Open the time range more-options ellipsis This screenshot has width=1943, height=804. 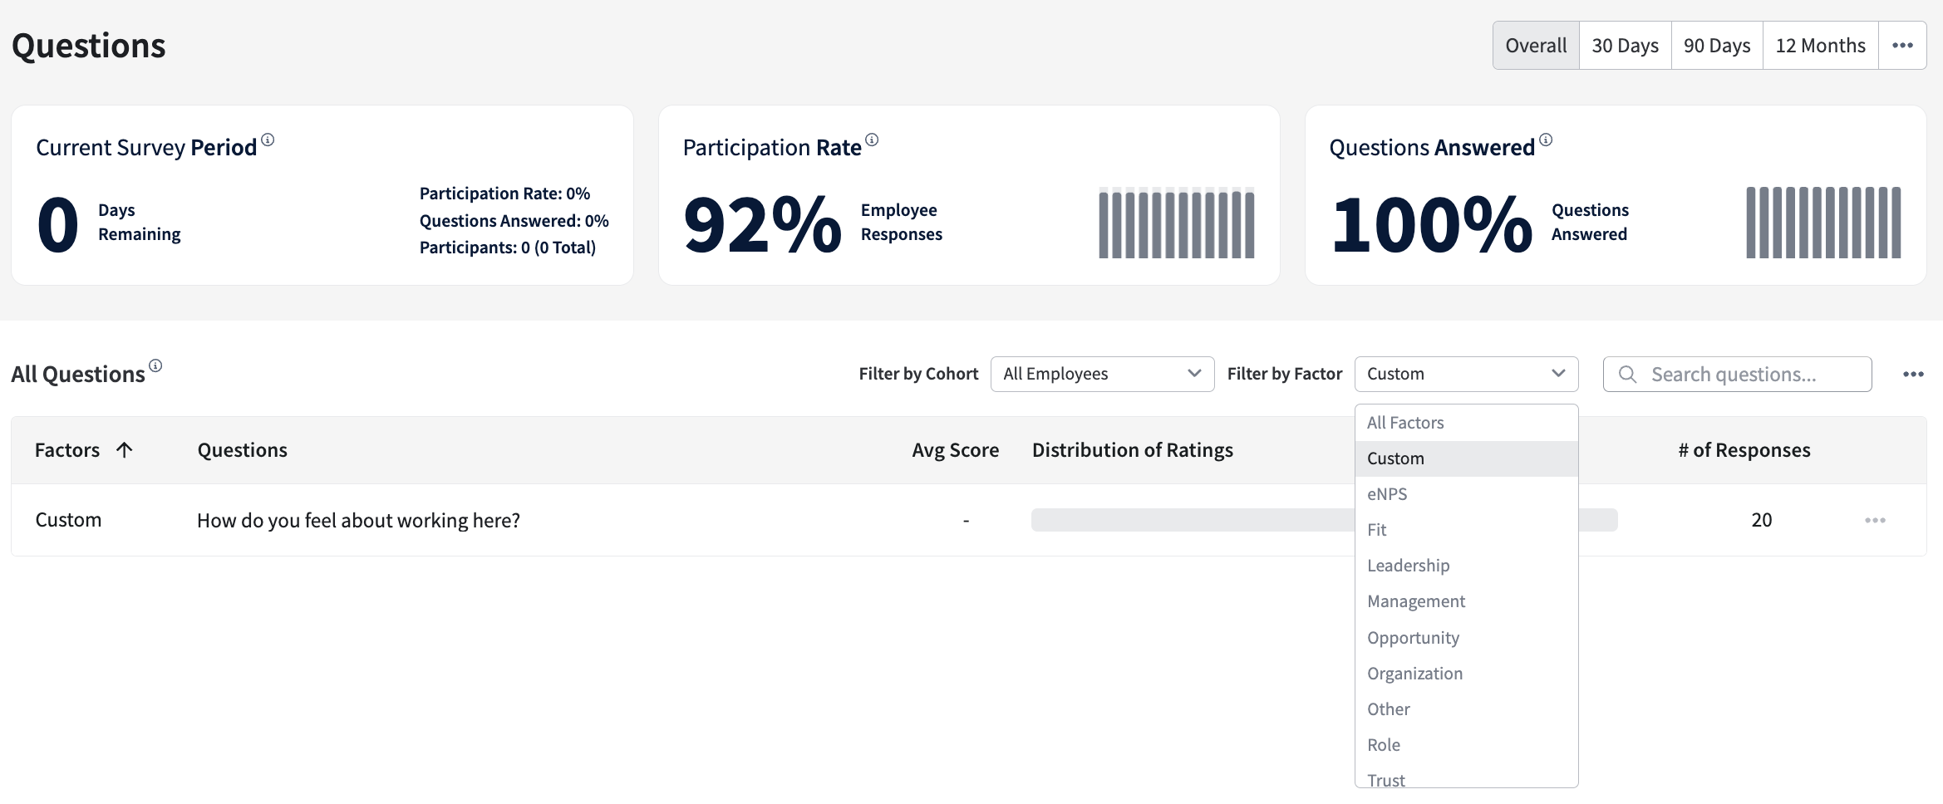coord(1902,46)
